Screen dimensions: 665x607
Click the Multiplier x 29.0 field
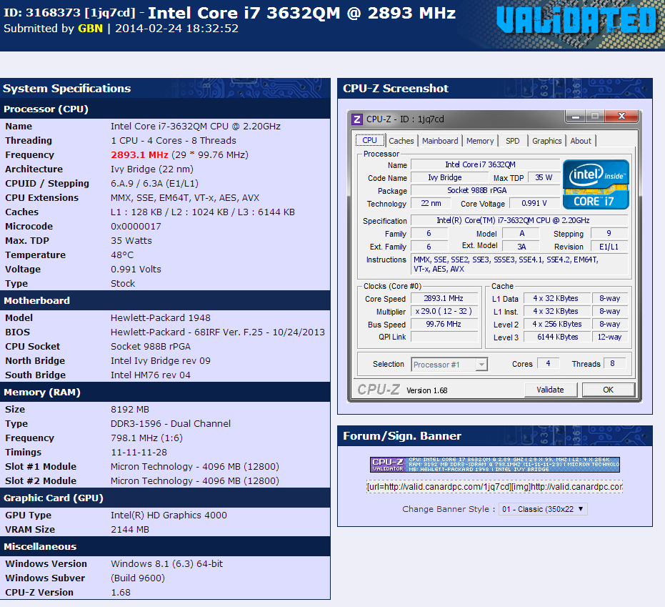point(444,311)
